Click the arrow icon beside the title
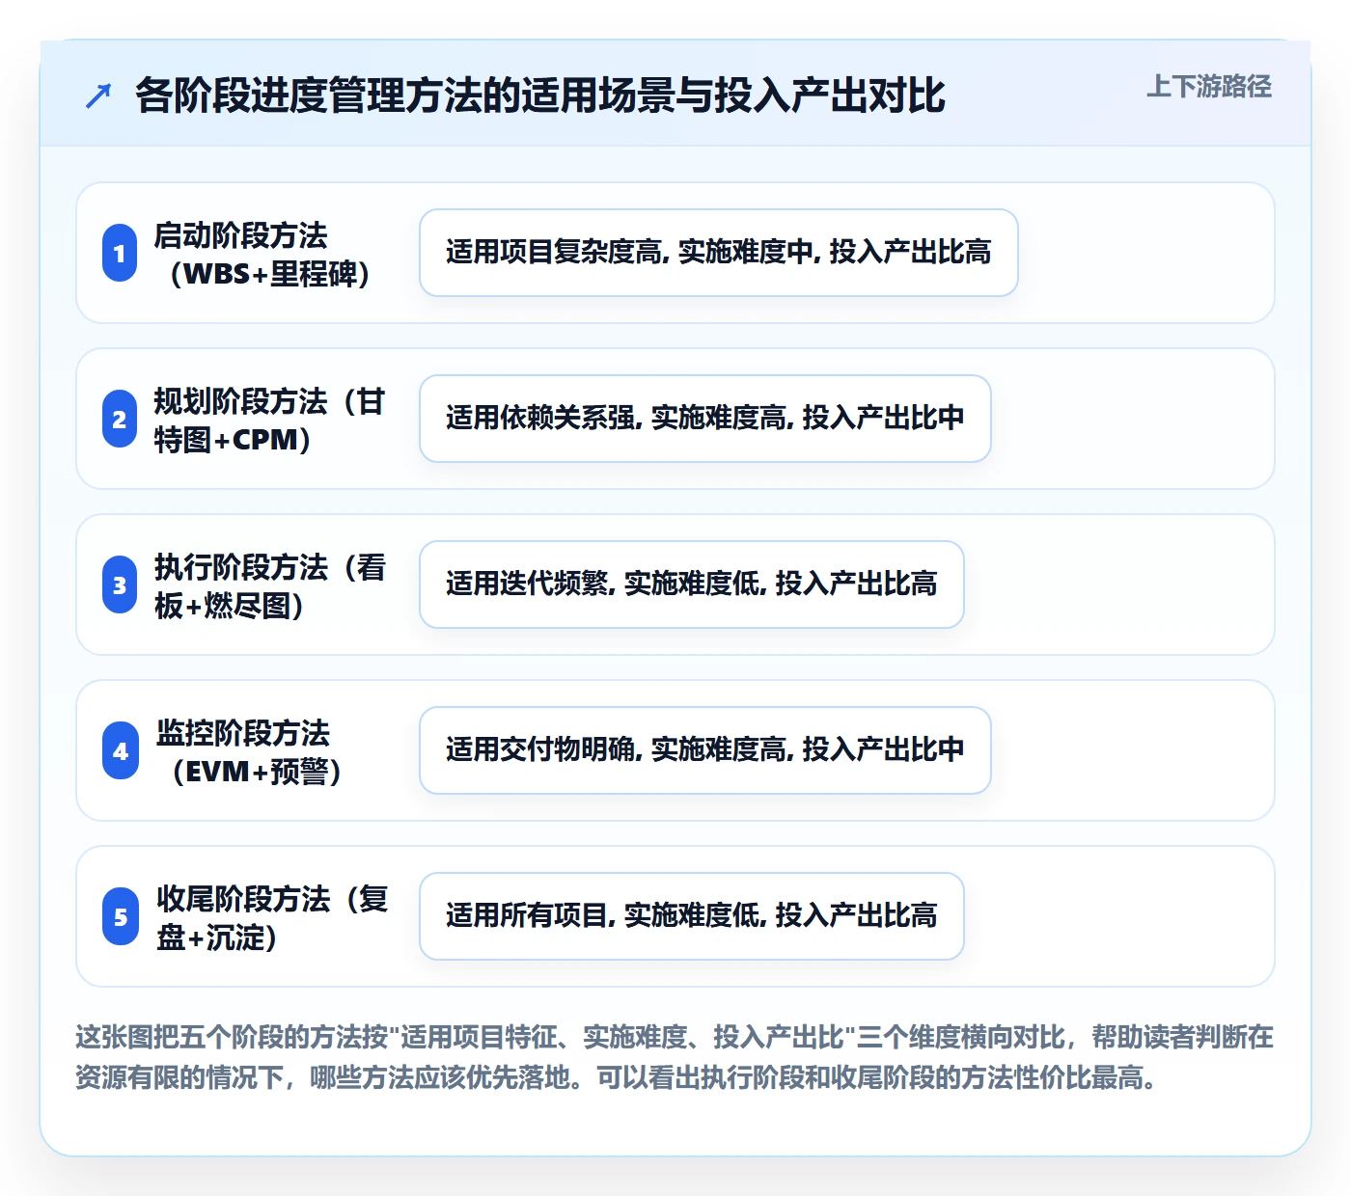 click(x=98, y=95)
